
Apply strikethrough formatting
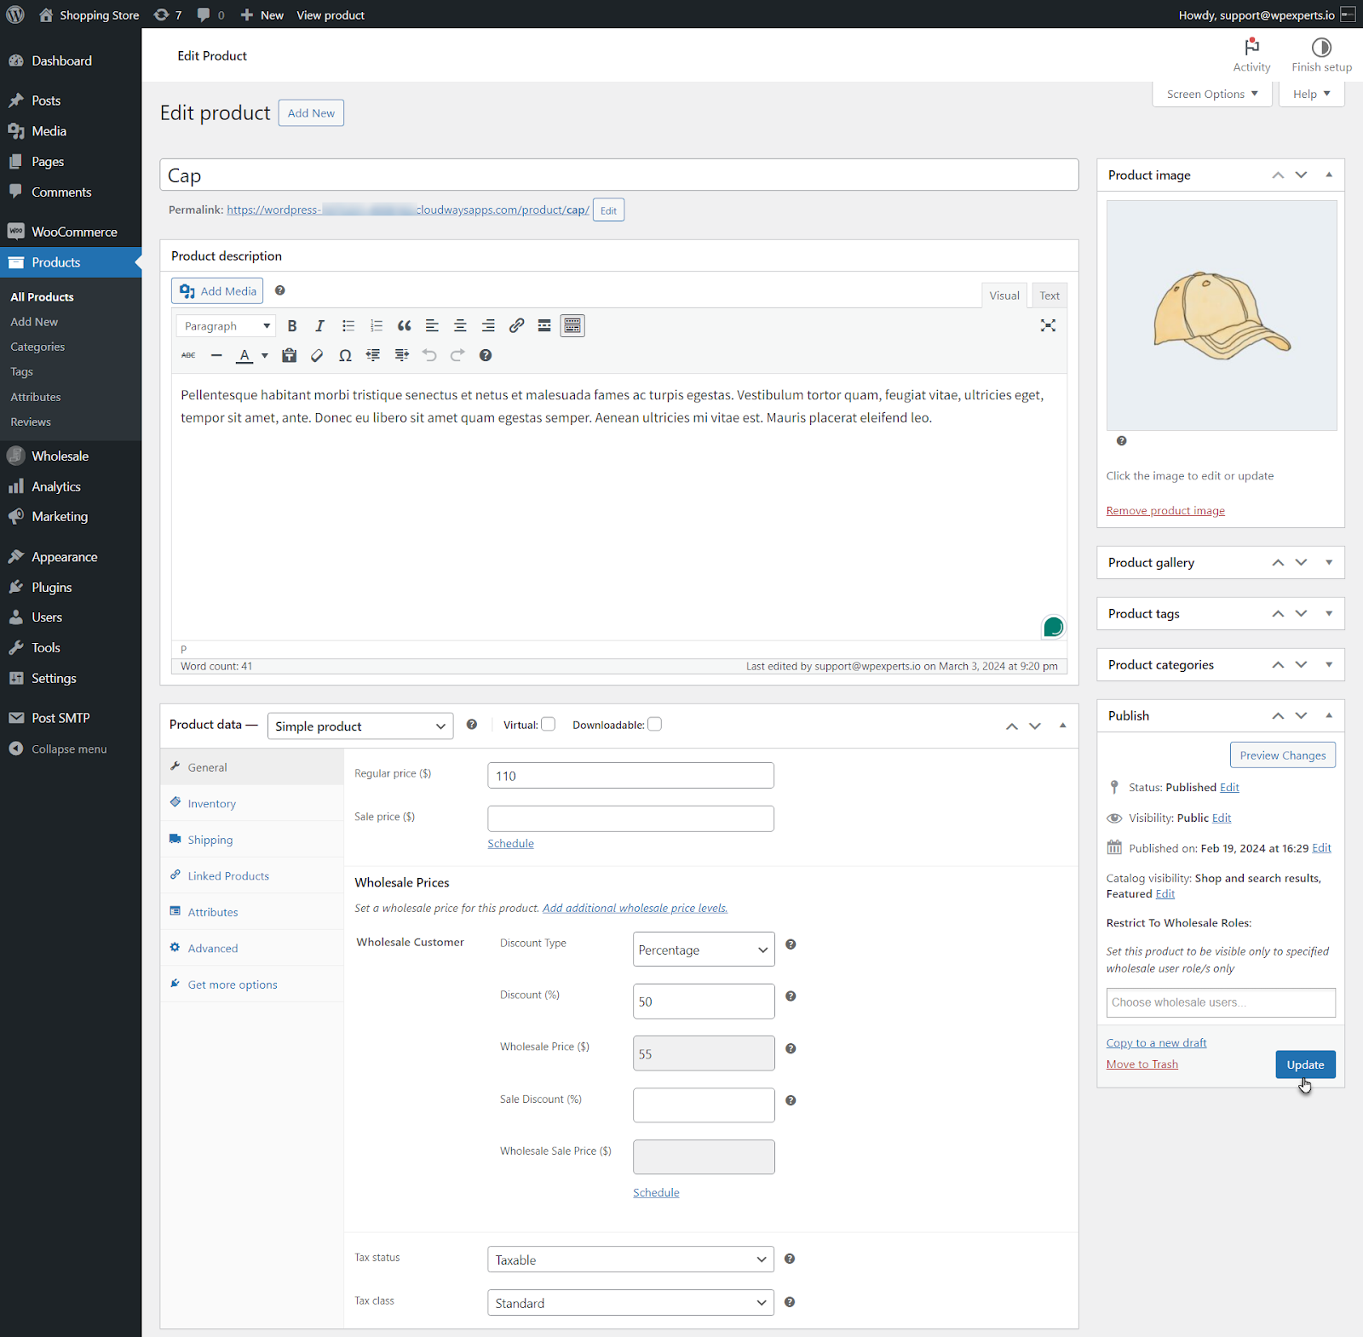[x=188, y=355]
